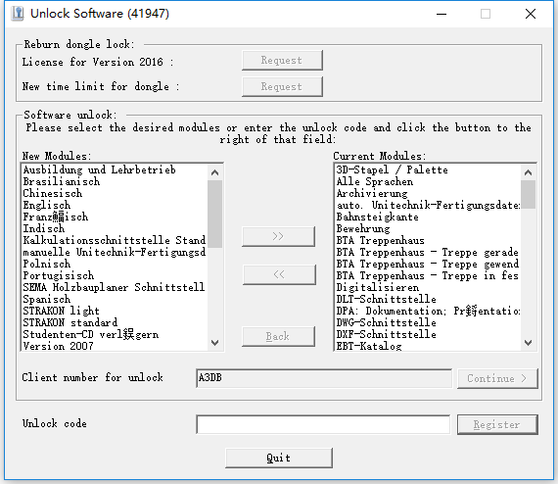Select 'STRAKON light' module
The width and height of the screenshot is (558, 484).
tap(115, 311)
